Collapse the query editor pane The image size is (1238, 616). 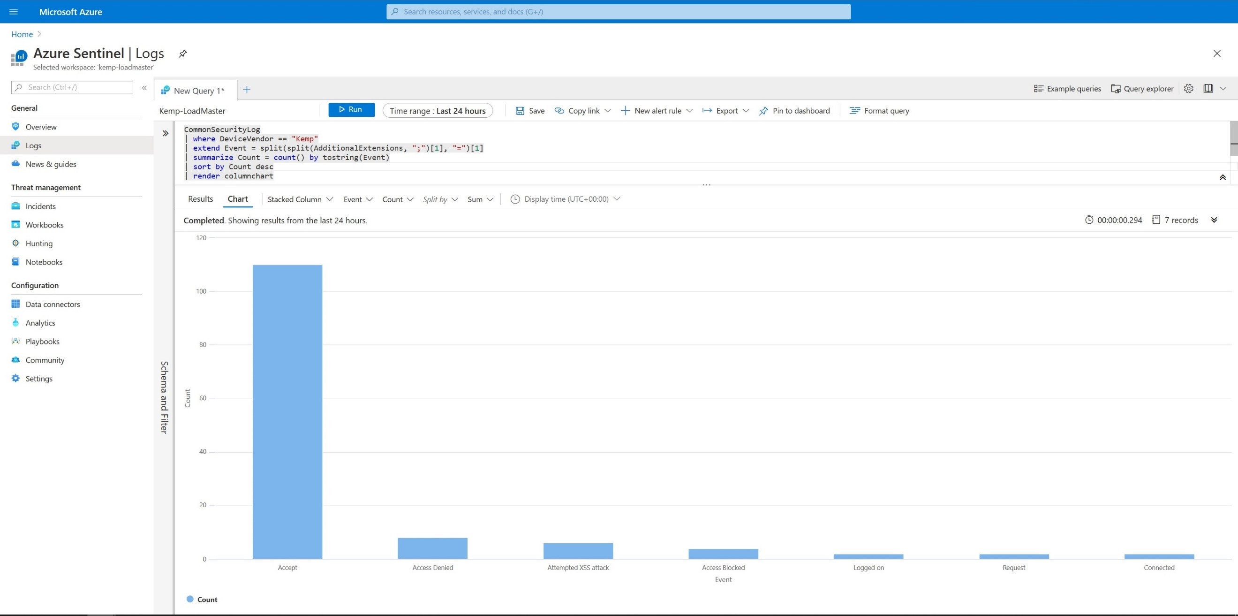1222,177
